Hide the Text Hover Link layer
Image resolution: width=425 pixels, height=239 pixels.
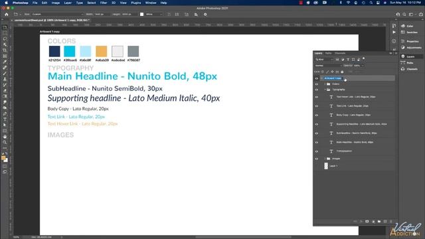pos(316,97)
